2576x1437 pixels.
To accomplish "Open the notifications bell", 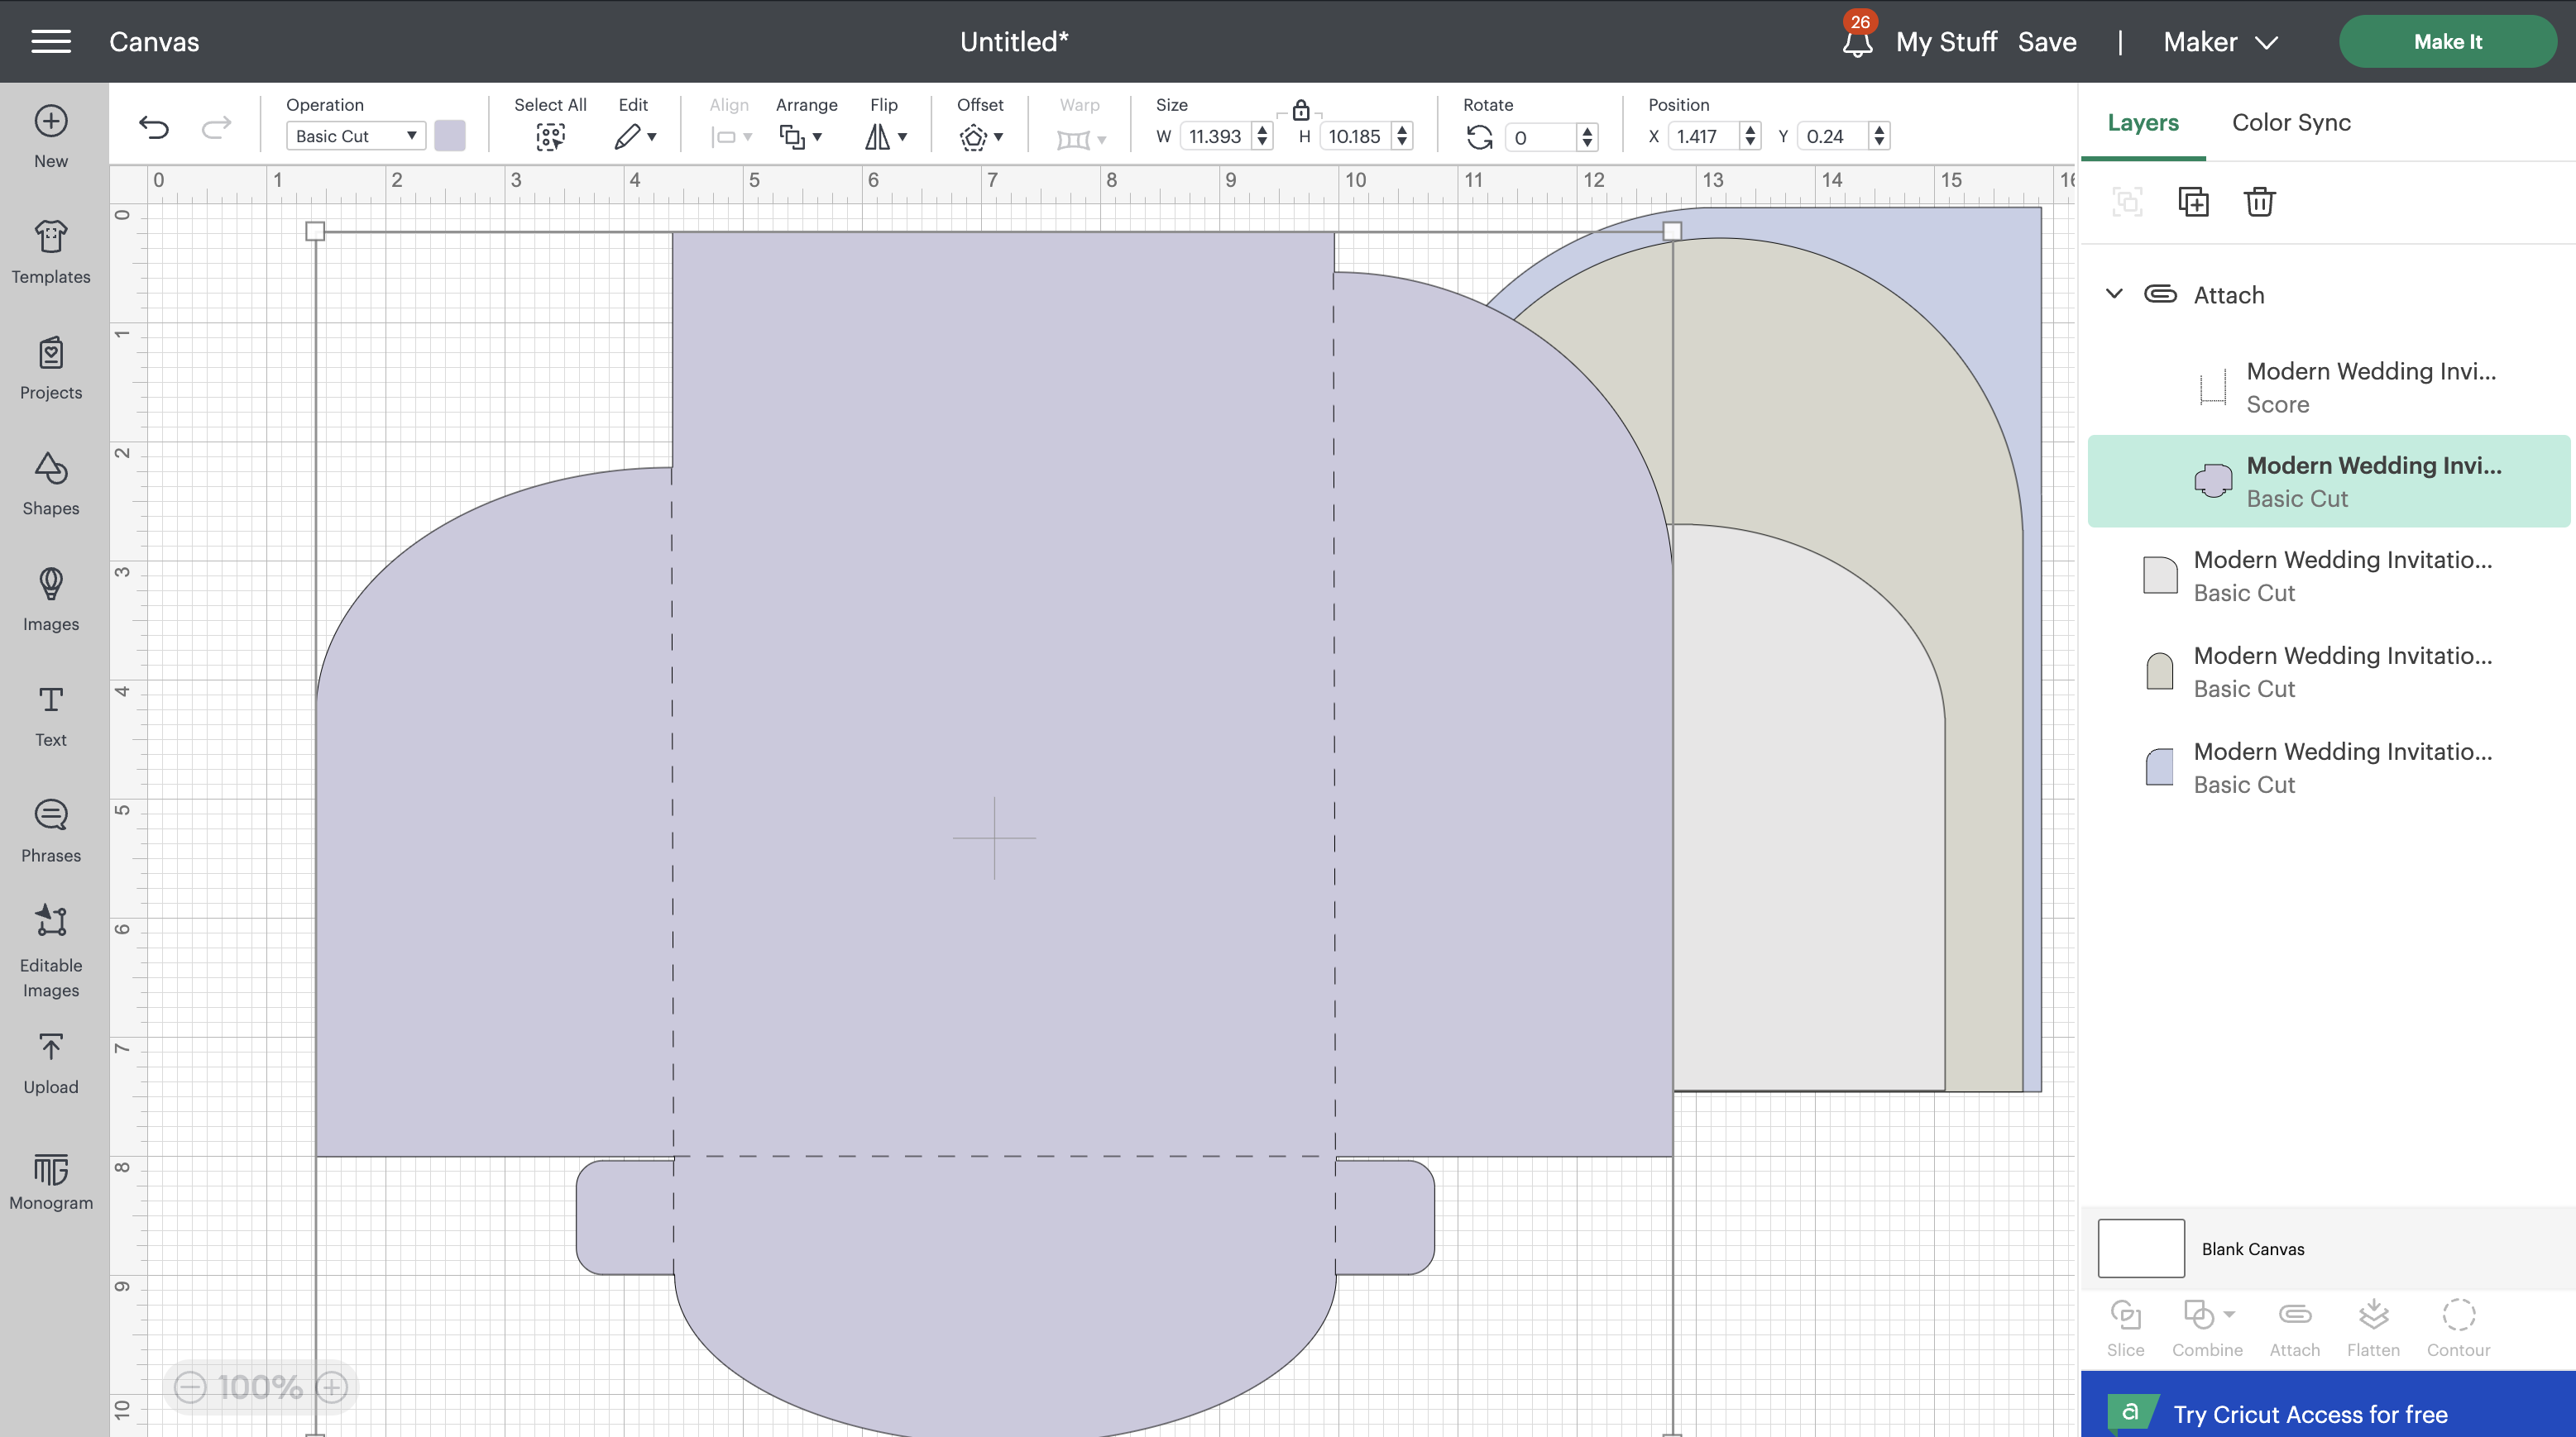I will (x=1857, y=42).
